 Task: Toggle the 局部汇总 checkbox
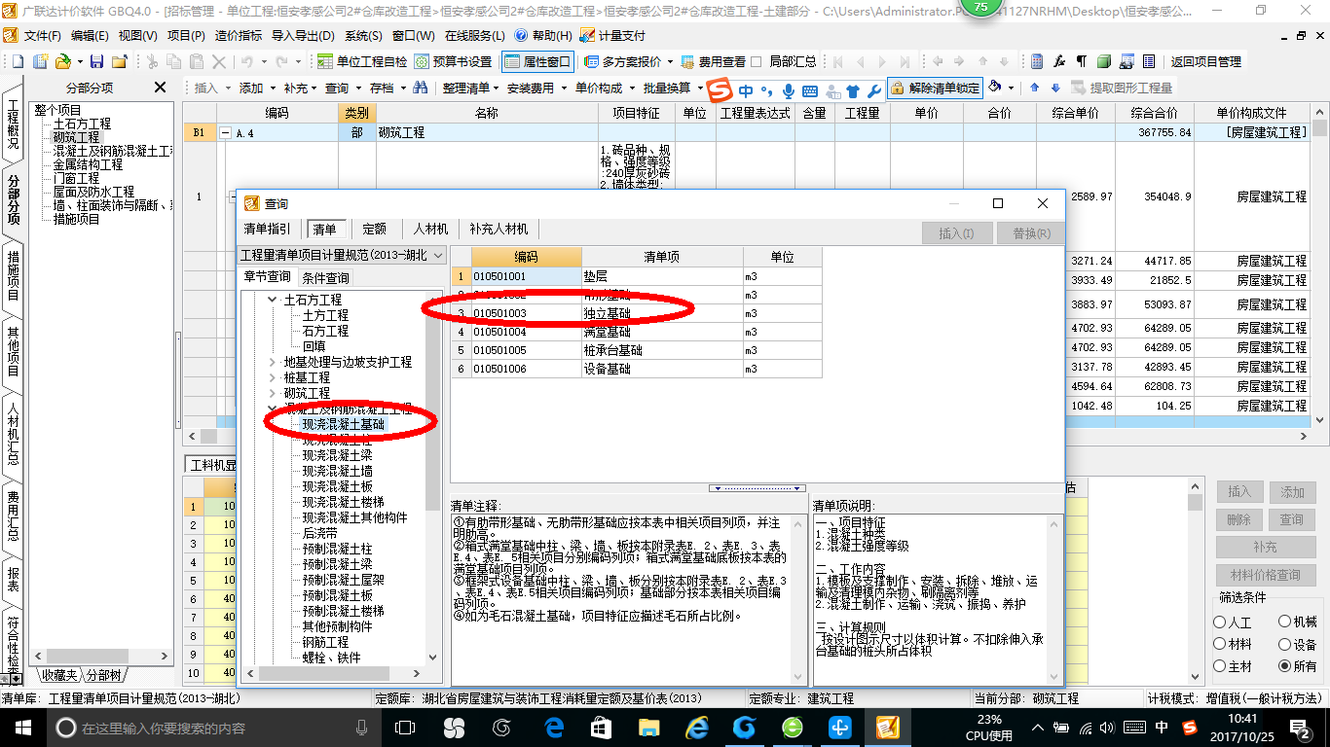(x=757, y=61)
